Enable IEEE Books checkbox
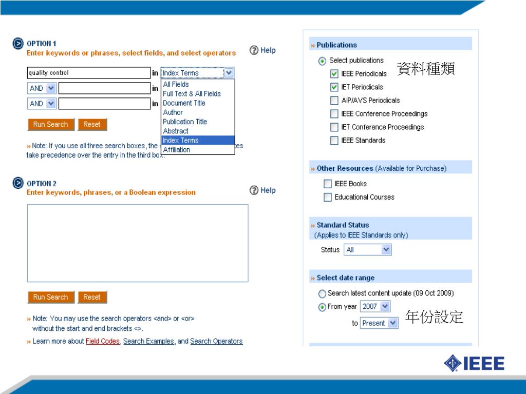The image size is (526, 394). pos(327,184)
